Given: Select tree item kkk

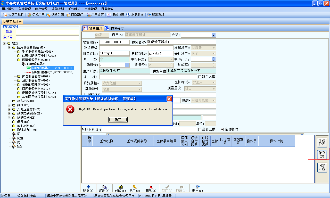Looking at the screenshot, I should pos(20,146).
